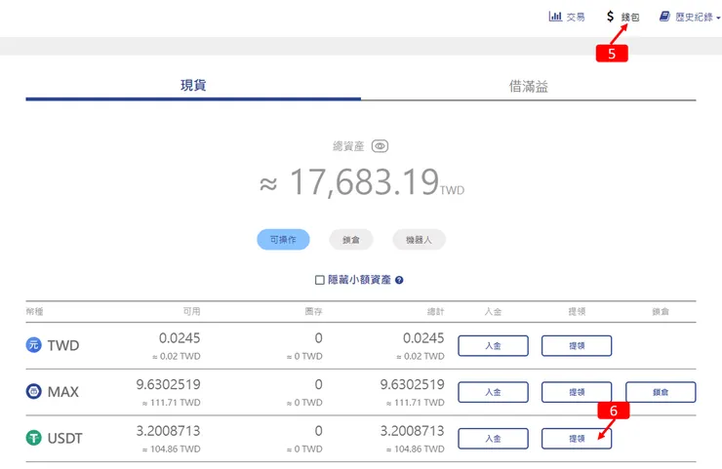This screenshot has width=722, height=469.
Task: Click the TWD currency icon
Action: 33,345
